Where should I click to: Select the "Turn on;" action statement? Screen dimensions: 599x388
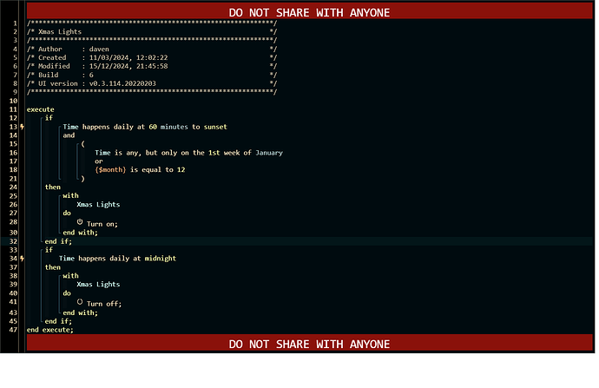103,224
